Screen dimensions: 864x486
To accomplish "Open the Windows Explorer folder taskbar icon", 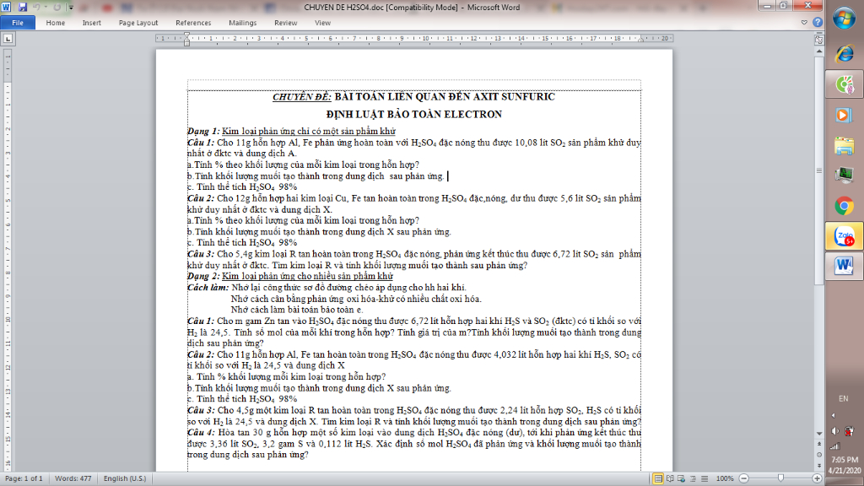I will coord(844,146).
